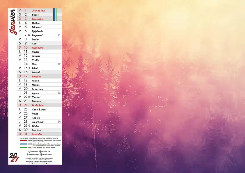
Task: Click the red Zone A color bar
Action: (x=23, y=140)
